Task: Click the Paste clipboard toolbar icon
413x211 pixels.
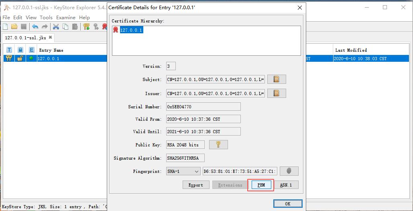Action: click(75, 26)
